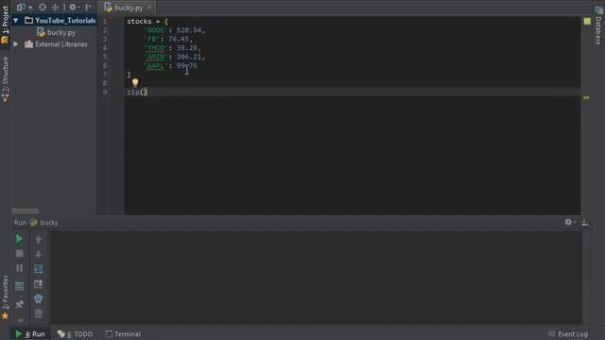Click the 'AAPL' dictionary key
Image resolution: width=605 pixels, height=340 pixels.
156,66
